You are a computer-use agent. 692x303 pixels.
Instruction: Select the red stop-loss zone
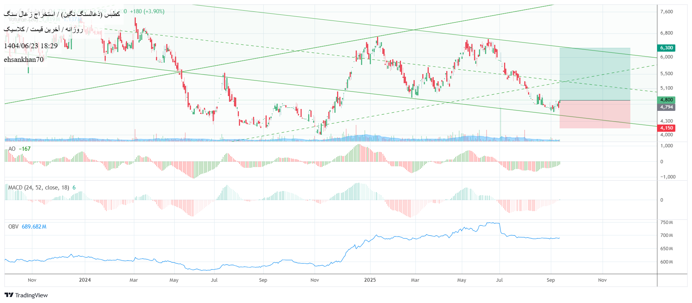[x=595, y=114]
